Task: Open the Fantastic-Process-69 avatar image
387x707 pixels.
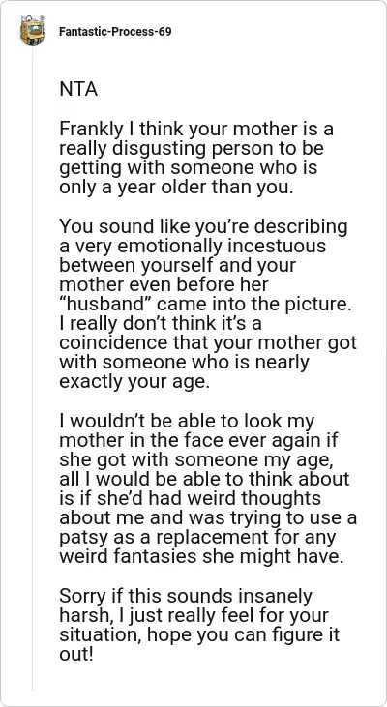Action: [x=33, y=31]
